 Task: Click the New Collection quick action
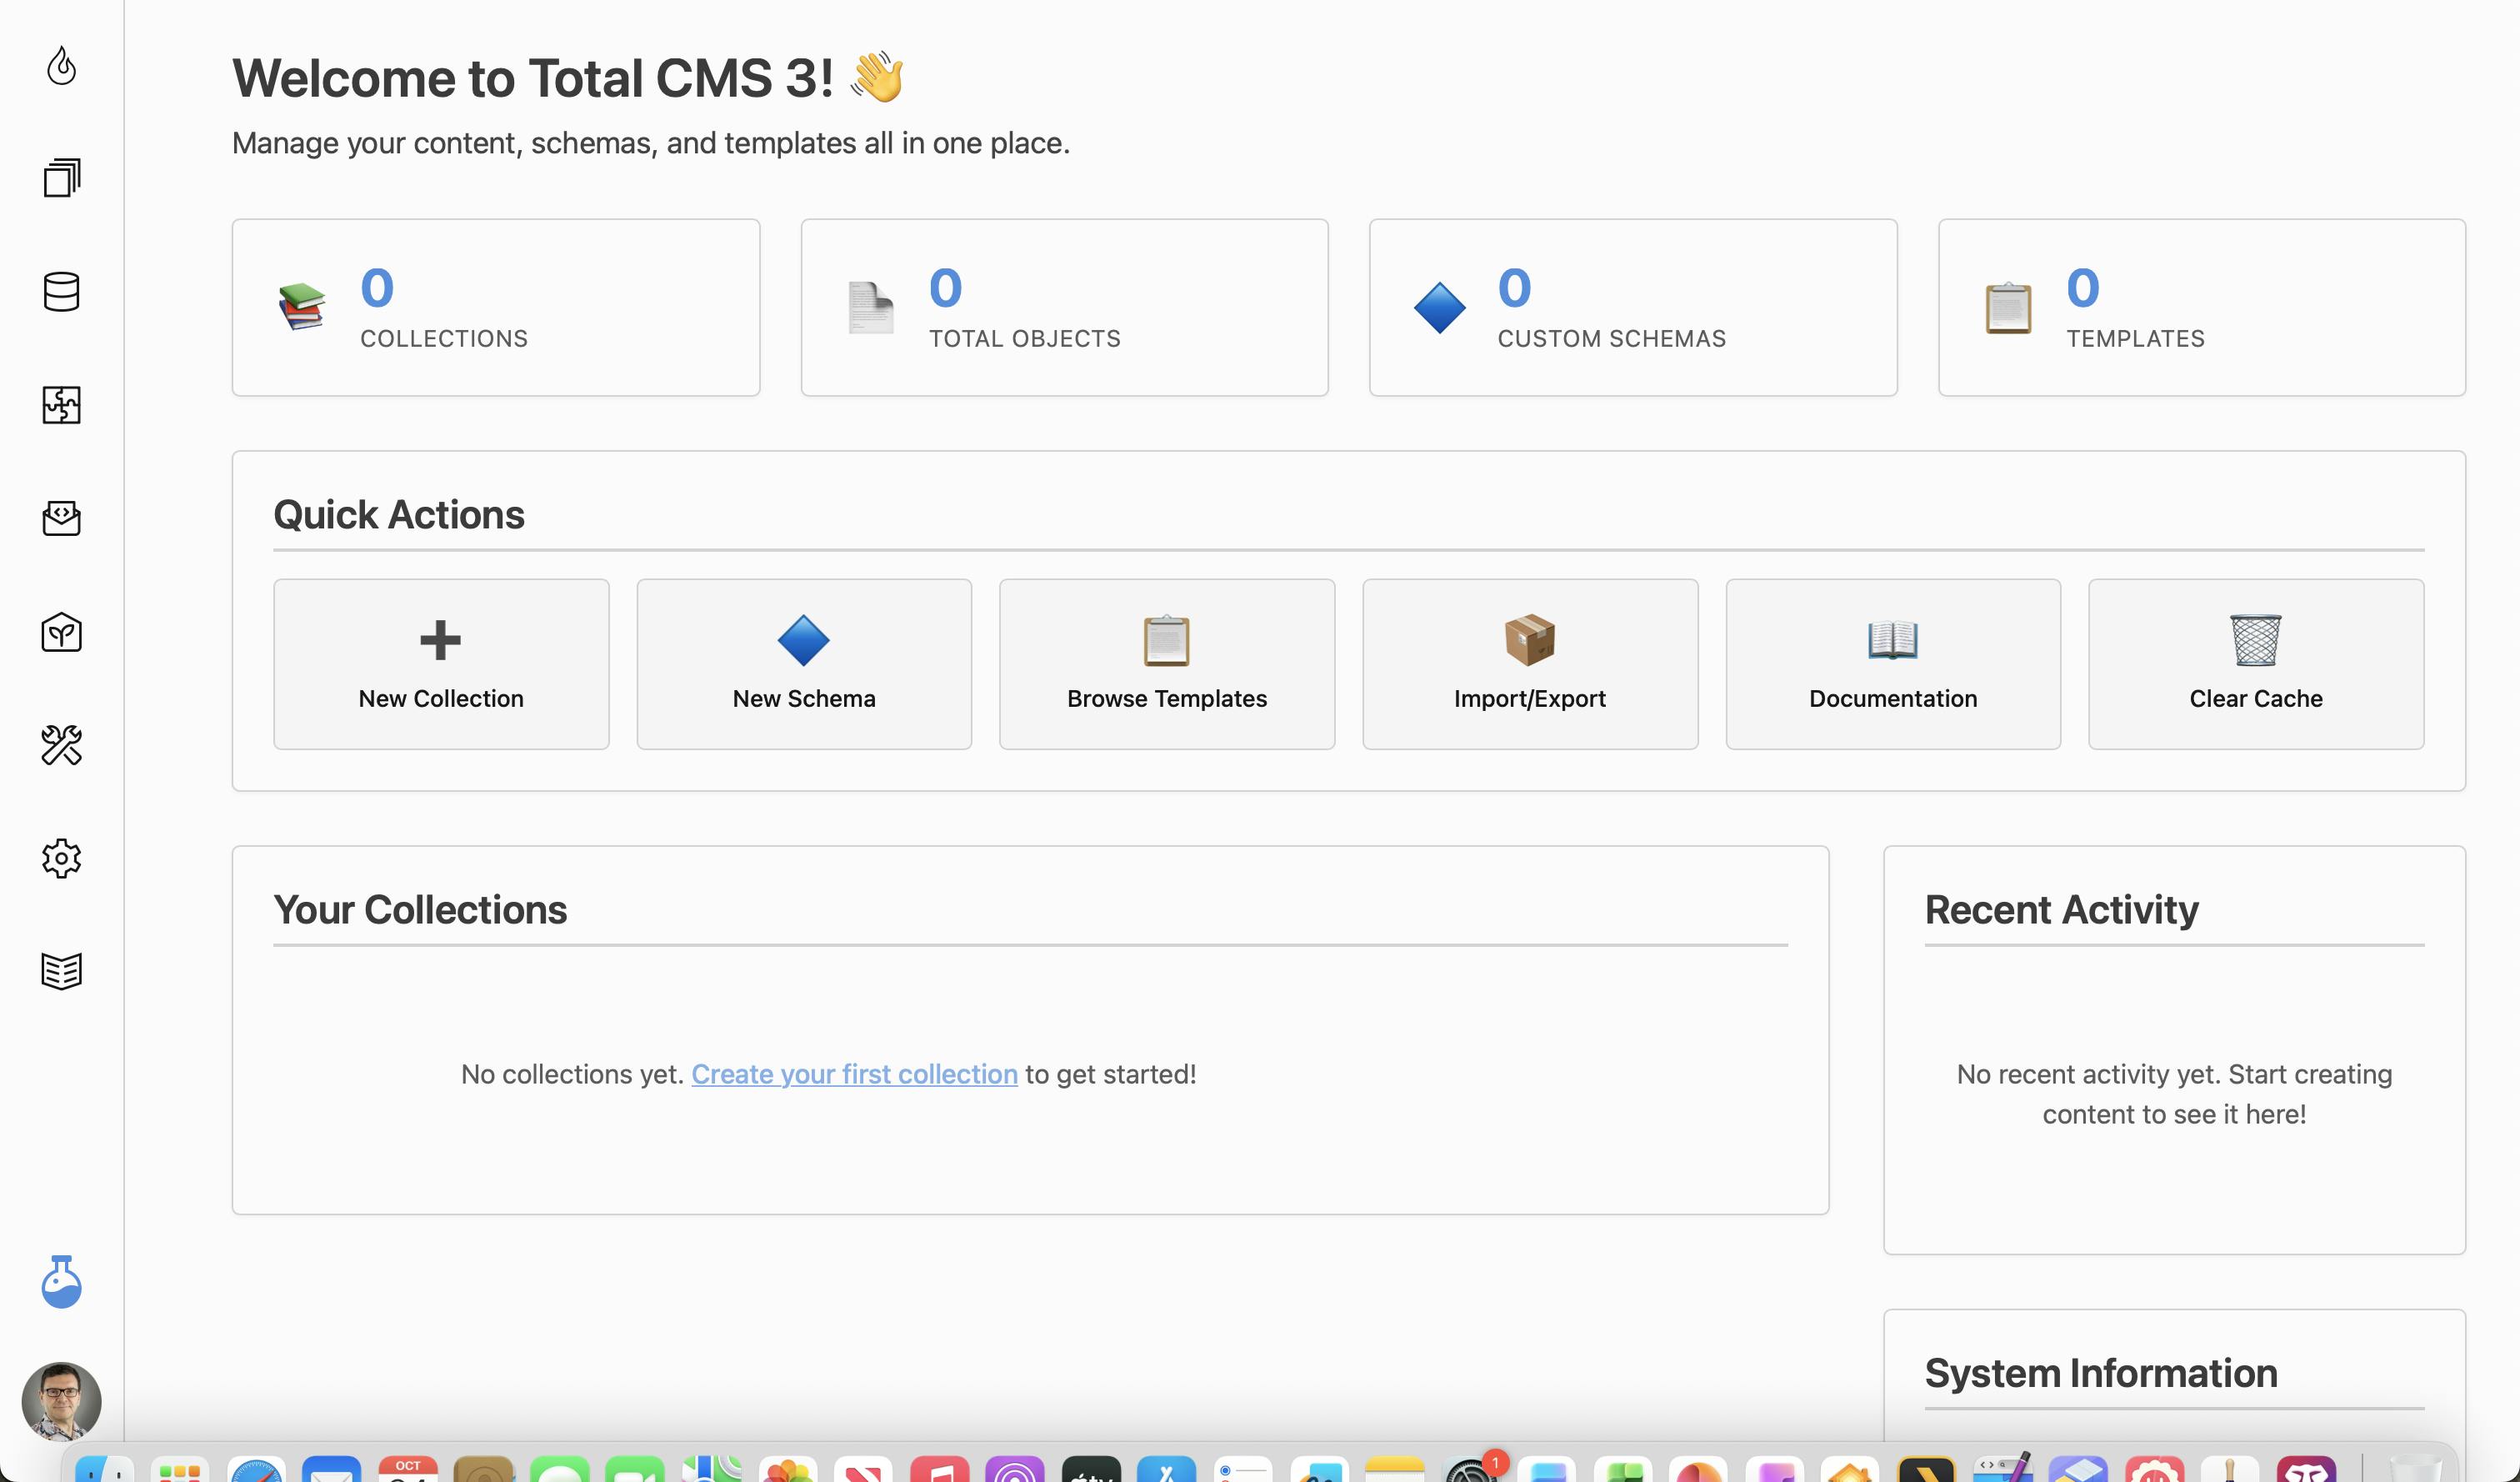click(x=441, y=664)
